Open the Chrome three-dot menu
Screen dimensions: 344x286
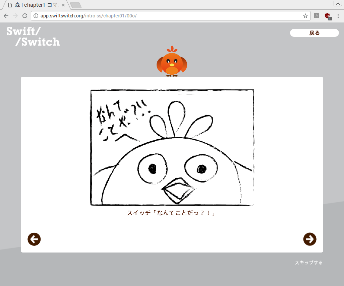coord(338,16)
